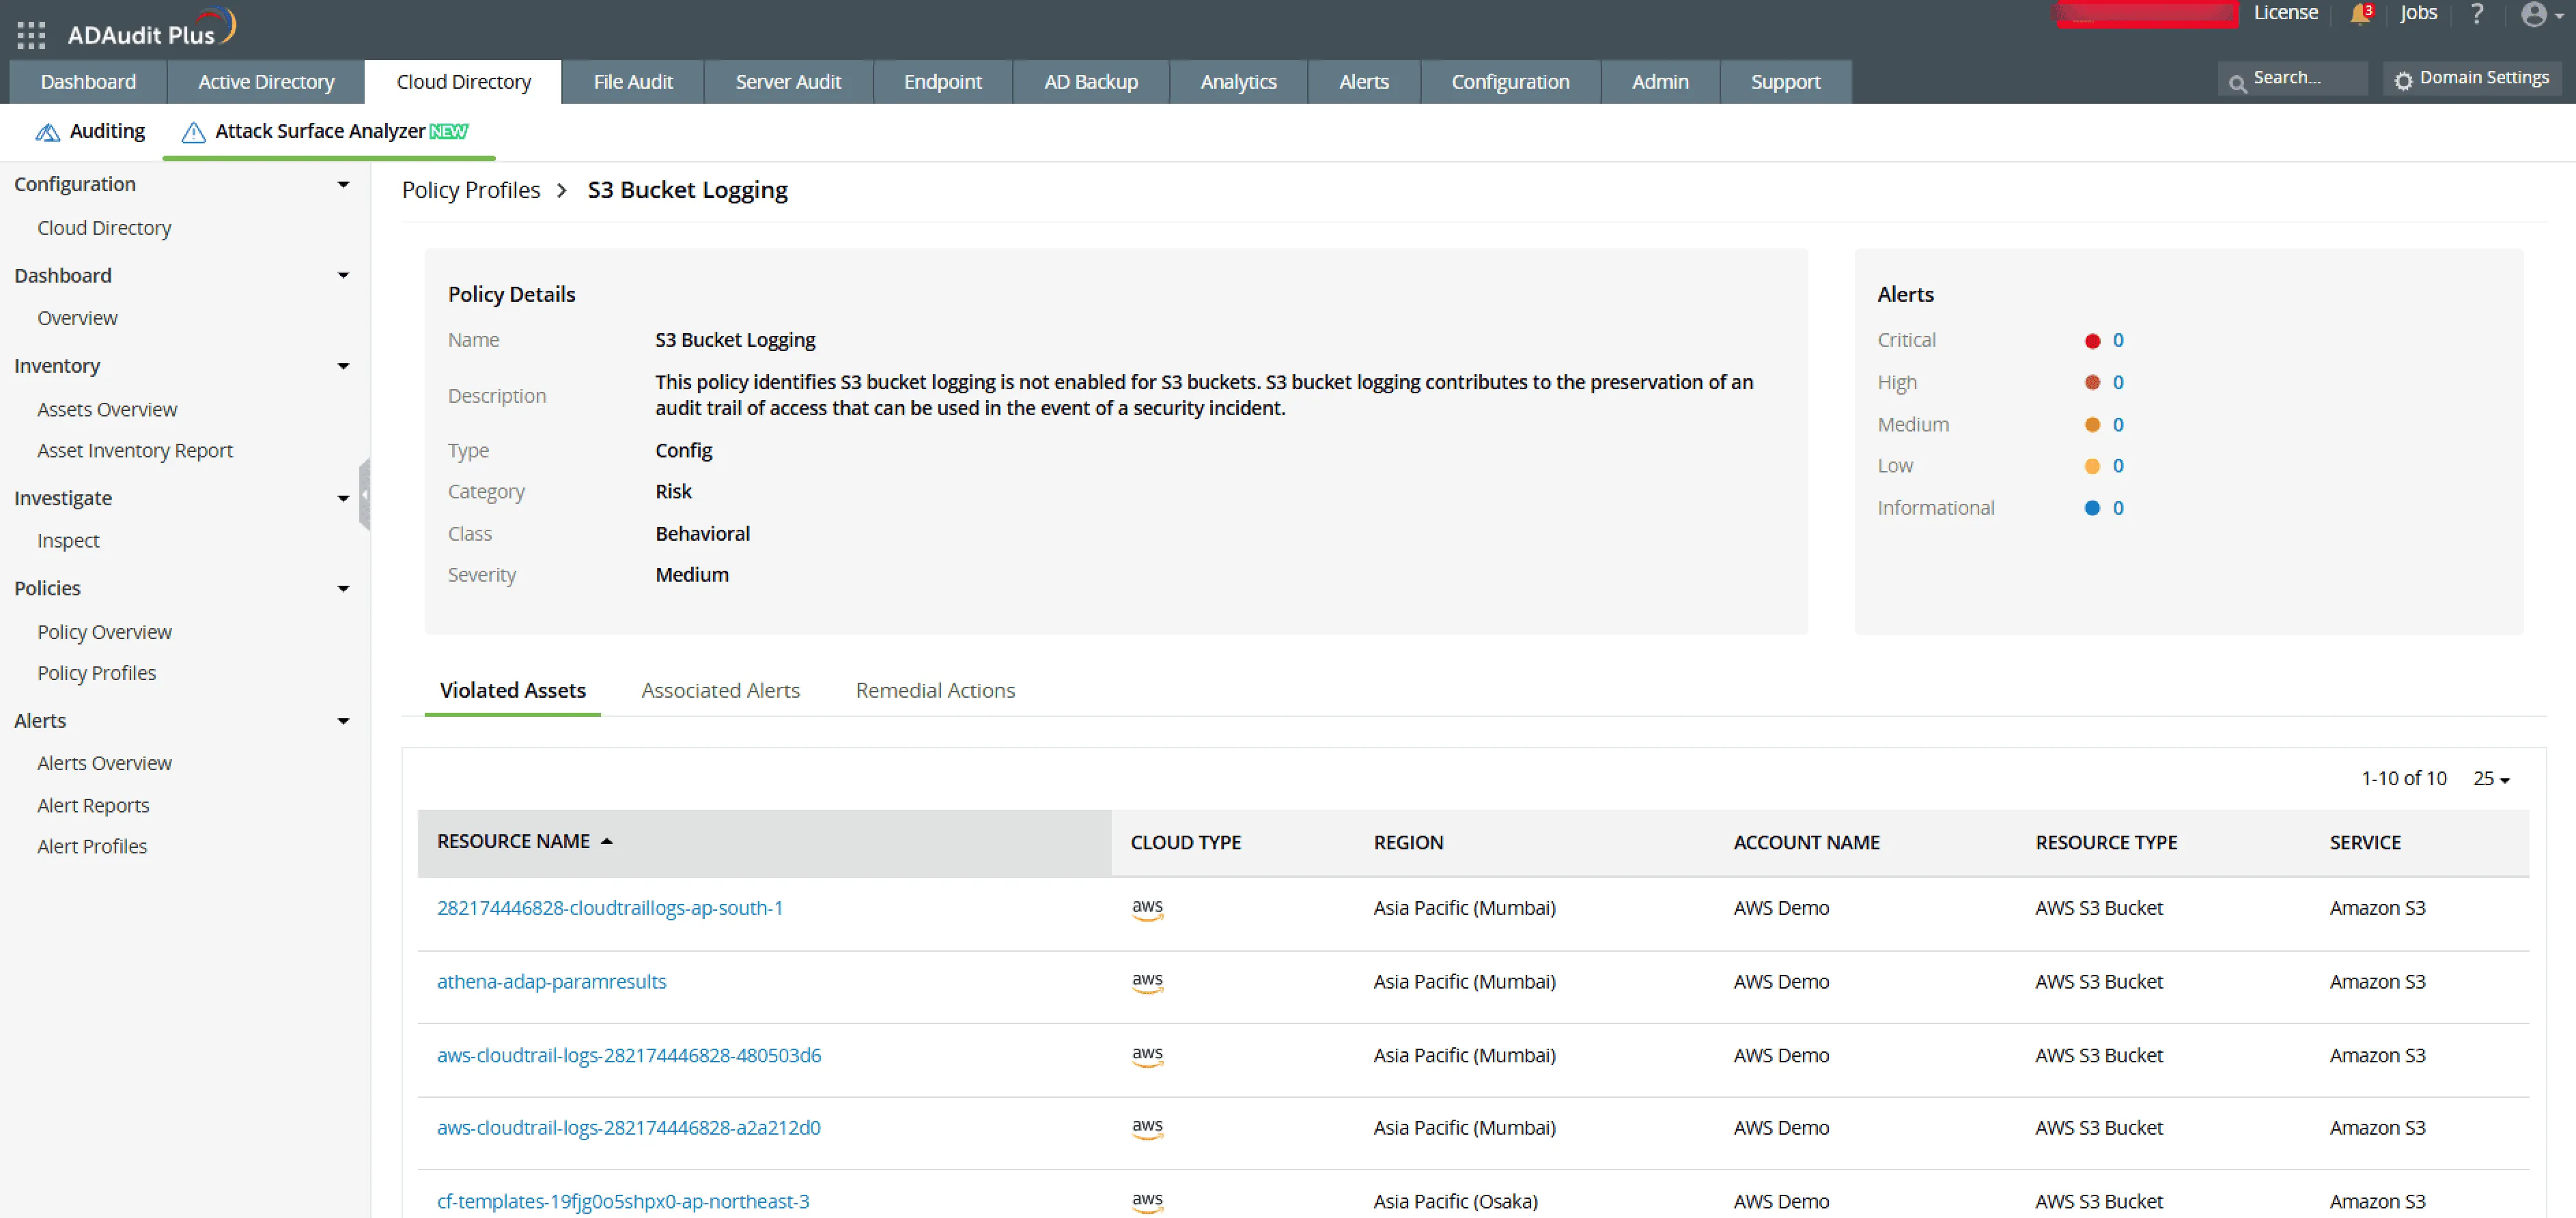Open Overview in sidebar
This screenshot has height=1218, width=2576.
coord(77,318)
